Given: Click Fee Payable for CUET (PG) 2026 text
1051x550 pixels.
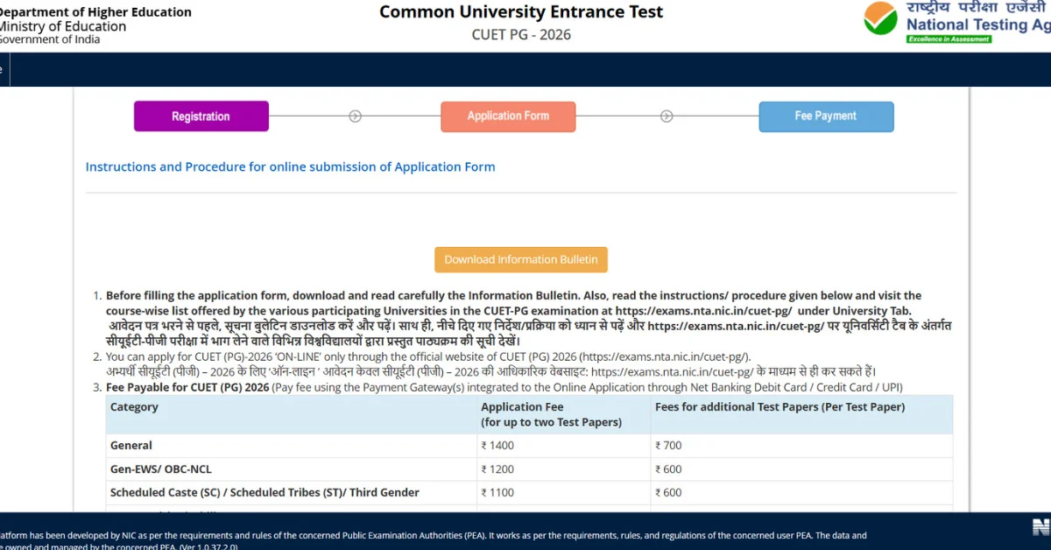Looking at the screenshot, I should (187, 387).
